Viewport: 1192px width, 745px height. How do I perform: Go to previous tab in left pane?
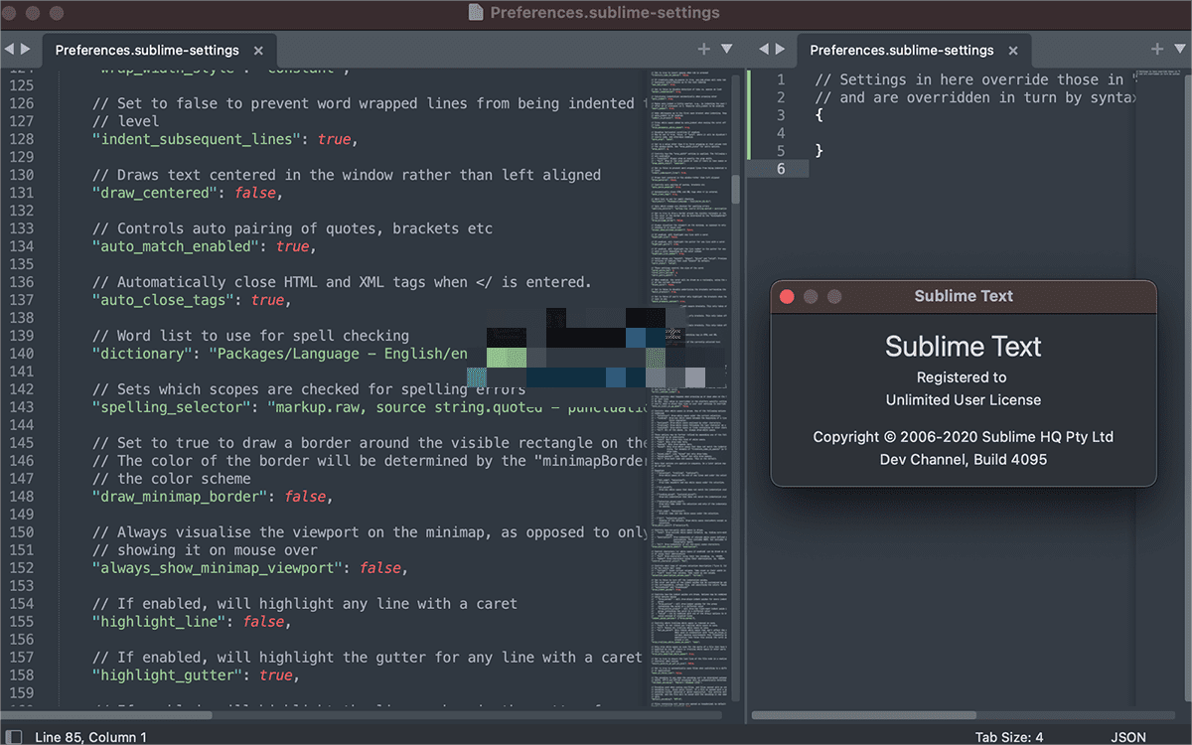(8, 49)
